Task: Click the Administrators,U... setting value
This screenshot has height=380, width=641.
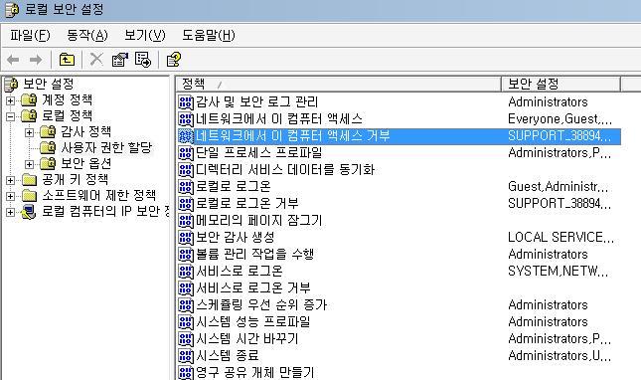Action: click(560, 356)
